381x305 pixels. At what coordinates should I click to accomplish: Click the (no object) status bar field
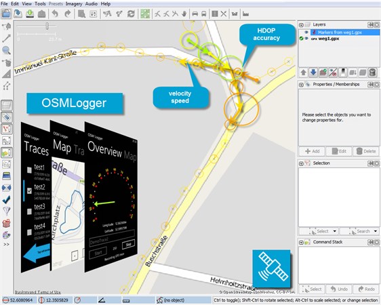pyautogui.click(x=184, y=300)
